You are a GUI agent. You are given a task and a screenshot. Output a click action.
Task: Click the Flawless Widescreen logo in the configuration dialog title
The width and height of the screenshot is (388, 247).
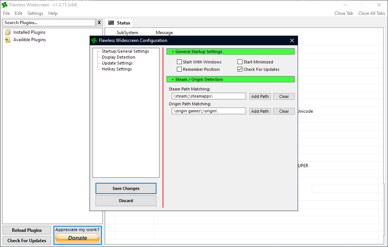tap(94, 40)
